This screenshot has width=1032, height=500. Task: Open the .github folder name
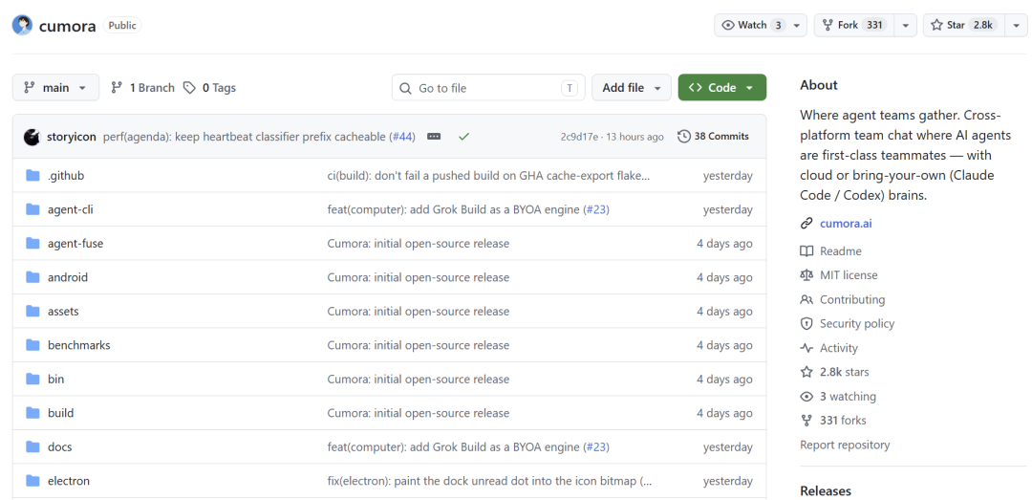pos(66,176)
